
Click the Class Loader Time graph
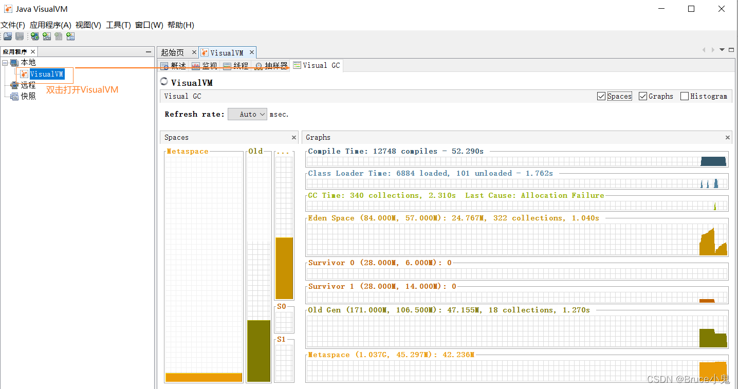[x=516, y=183]
